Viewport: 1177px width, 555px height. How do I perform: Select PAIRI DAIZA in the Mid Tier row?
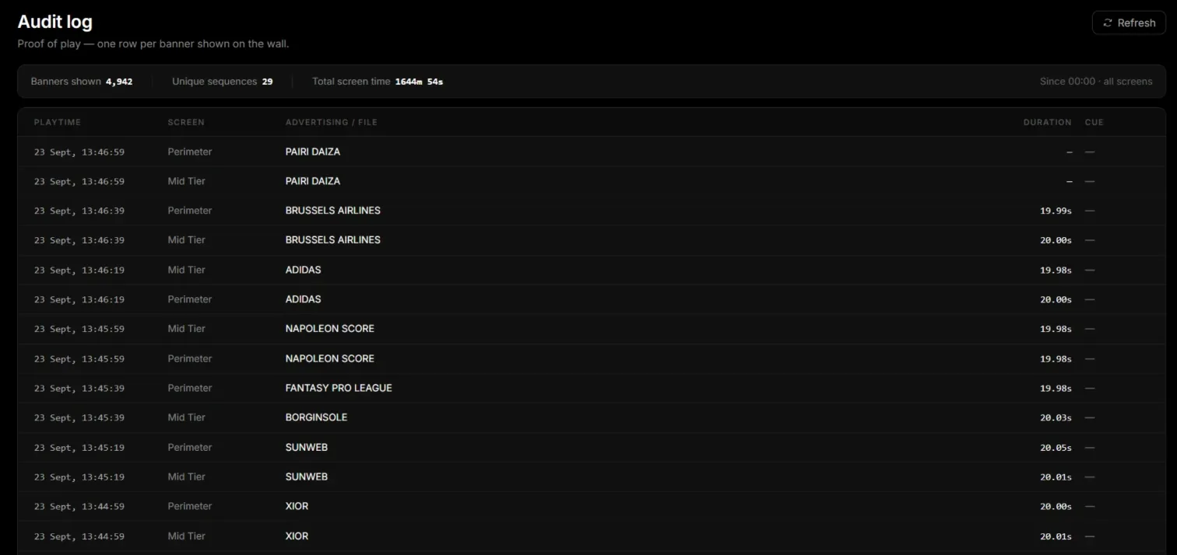(313, 181)
